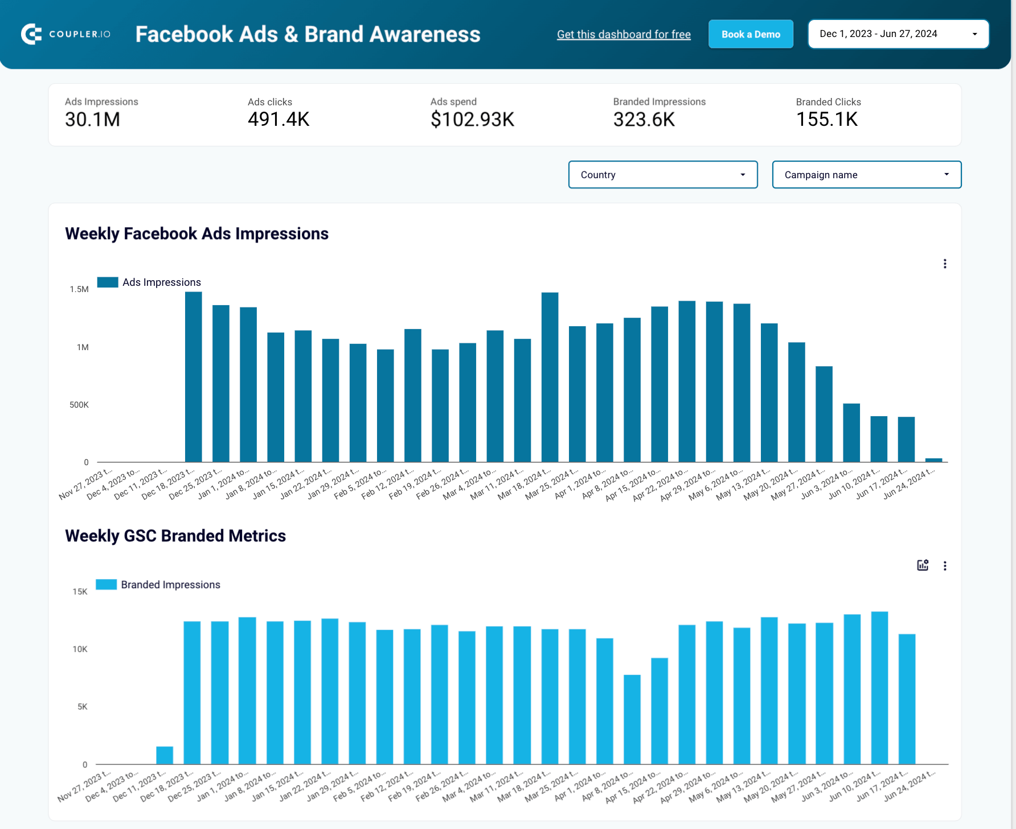Click the Branded Impressions scorecard value 323.6K
1016x829 pixels.
coord(644,120)
